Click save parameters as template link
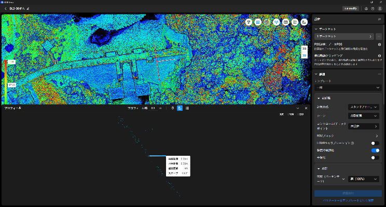The height and width of the screenshot is (207, 386). 348,200
